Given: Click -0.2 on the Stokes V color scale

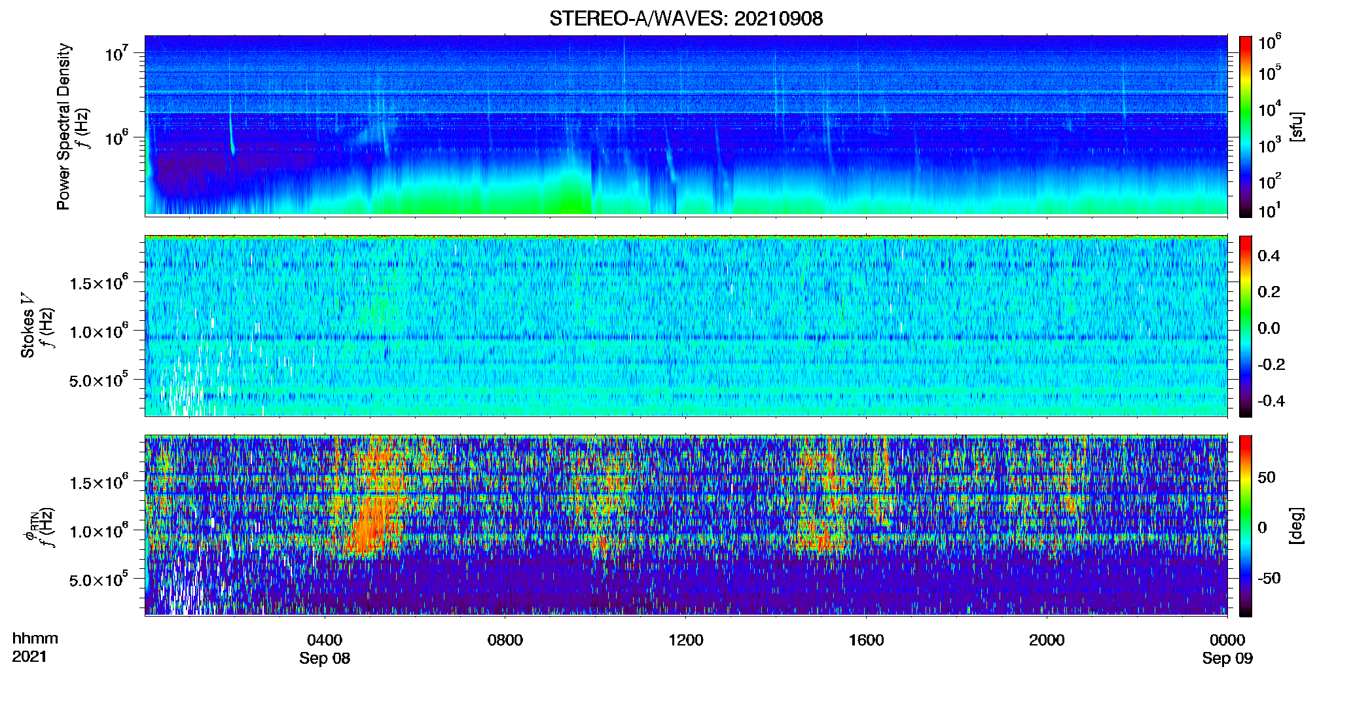Looking at the screenshot, I should [1271, 364].
